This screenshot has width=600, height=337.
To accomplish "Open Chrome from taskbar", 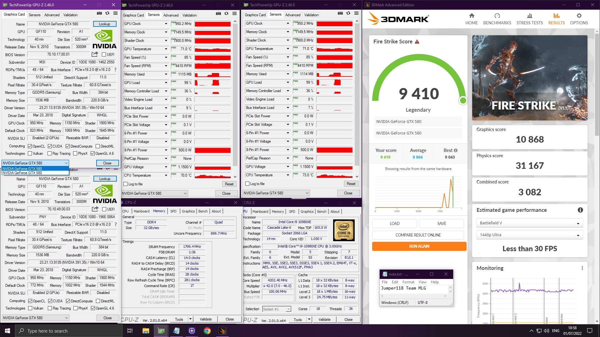I will pos(207,331).
